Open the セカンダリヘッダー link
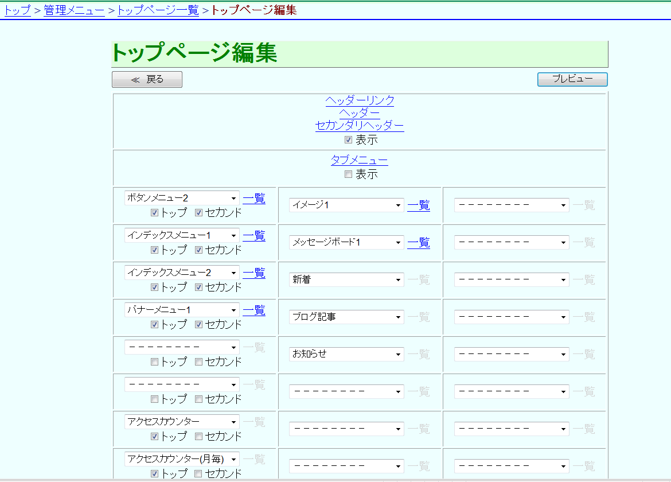The width and height of the screenshot is (671, 482). [360, 126]
